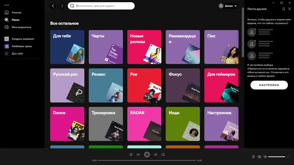
Task: Open the play queue
Action: tap(253, 157)
